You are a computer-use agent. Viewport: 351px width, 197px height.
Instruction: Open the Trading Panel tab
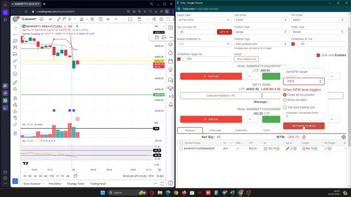pyautogui.click(x=98, y=184)
